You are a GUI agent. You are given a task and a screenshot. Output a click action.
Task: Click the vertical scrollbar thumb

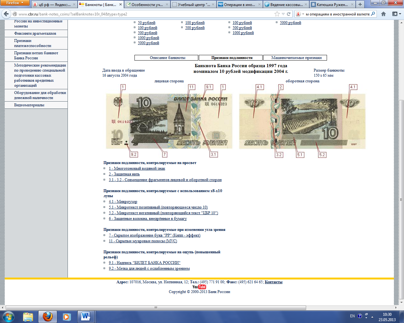click(401, 199)
